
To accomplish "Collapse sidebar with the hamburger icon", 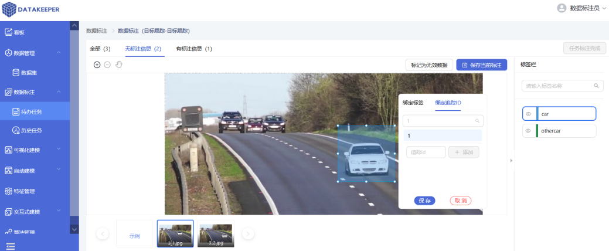I will 10,246.
